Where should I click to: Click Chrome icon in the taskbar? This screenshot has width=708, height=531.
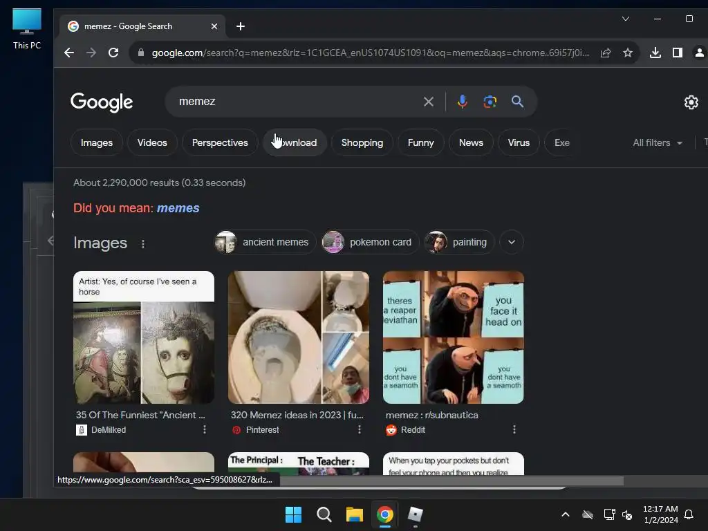click(384, 514)
